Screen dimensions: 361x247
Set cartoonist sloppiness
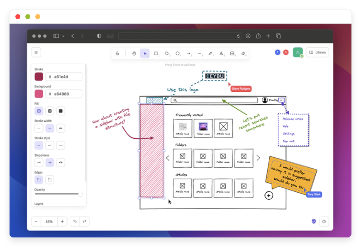(61, 162)
